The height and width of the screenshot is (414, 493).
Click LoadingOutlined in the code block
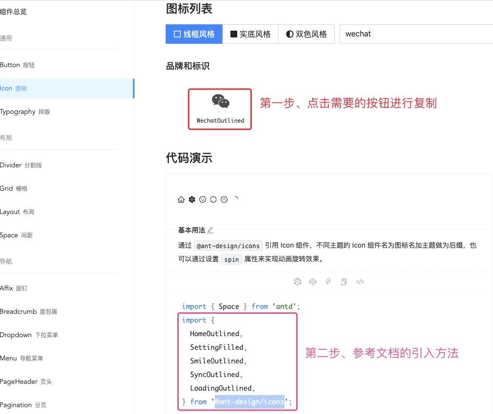coord(221,388)
